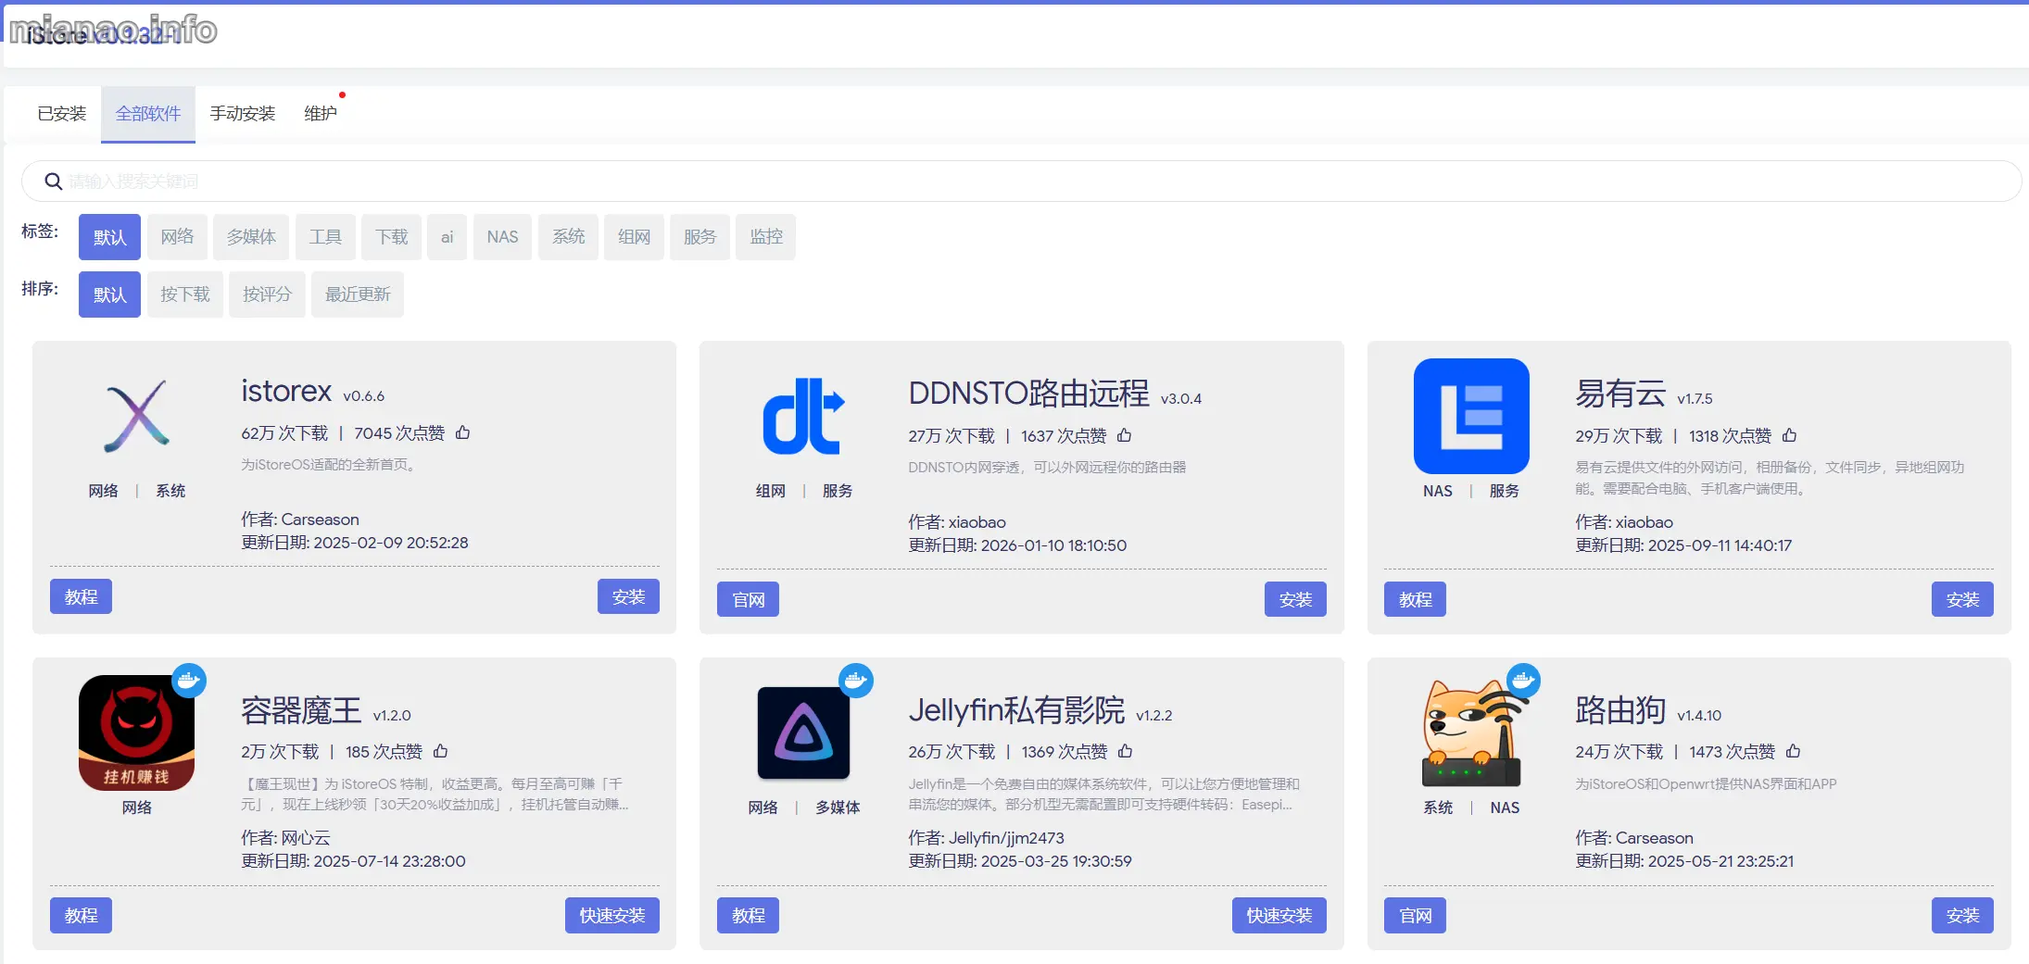Click the Docker badge on Jellyfin icon
Screen dimensions: 2029x964
point(856,681)
